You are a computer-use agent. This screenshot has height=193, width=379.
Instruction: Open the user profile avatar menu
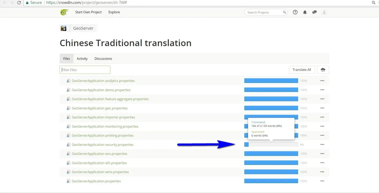(x=324, y=12)
